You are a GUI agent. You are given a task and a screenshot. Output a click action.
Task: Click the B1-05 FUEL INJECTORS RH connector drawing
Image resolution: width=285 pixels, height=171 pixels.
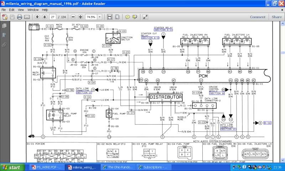point(220,153)
